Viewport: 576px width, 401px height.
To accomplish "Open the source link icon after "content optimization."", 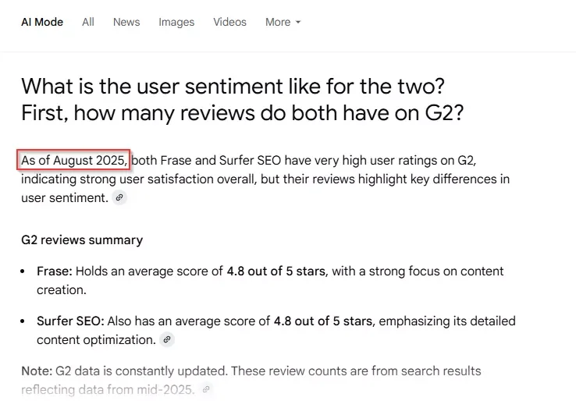I will [x=167, y=339].
